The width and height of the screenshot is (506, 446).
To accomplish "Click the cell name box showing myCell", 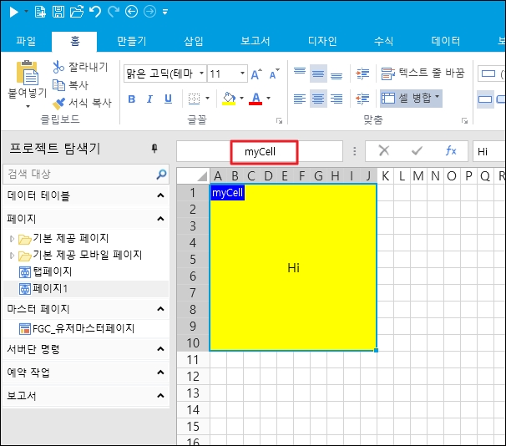I will click(260, 152).
